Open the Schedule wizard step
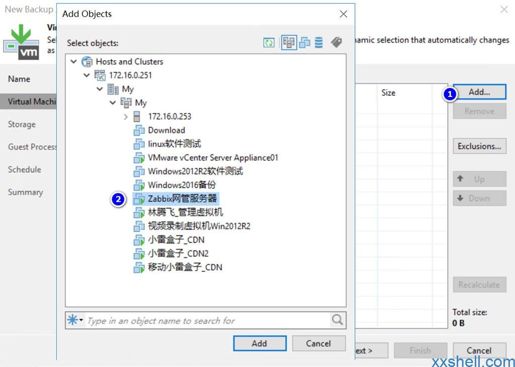Screen dimensions: 515x367 click(25, 170)
